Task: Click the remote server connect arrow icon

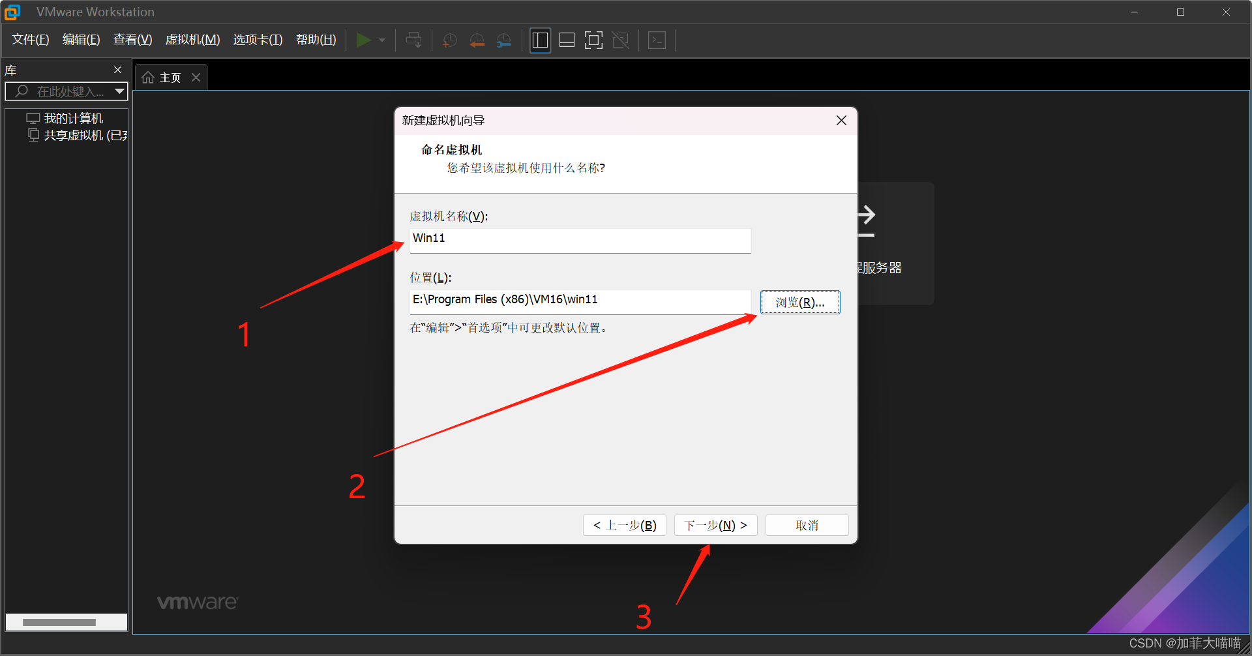Action: pyautogui.click(x=866, y=222)
